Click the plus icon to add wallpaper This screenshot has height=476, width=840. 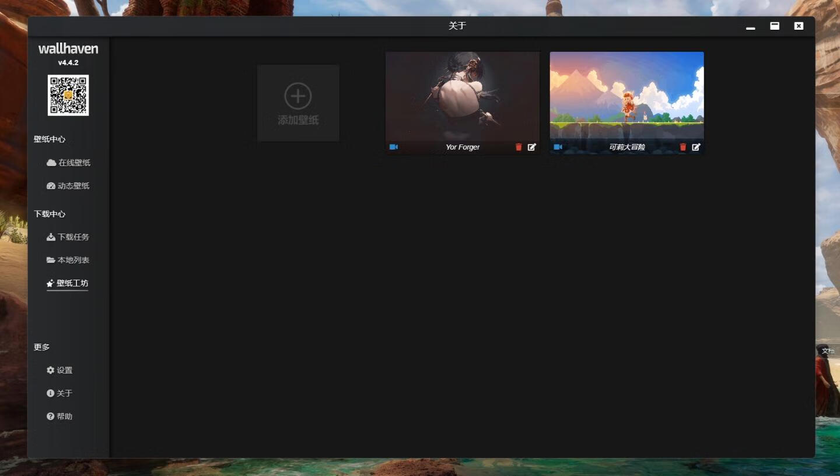click(x=298, y=96)
